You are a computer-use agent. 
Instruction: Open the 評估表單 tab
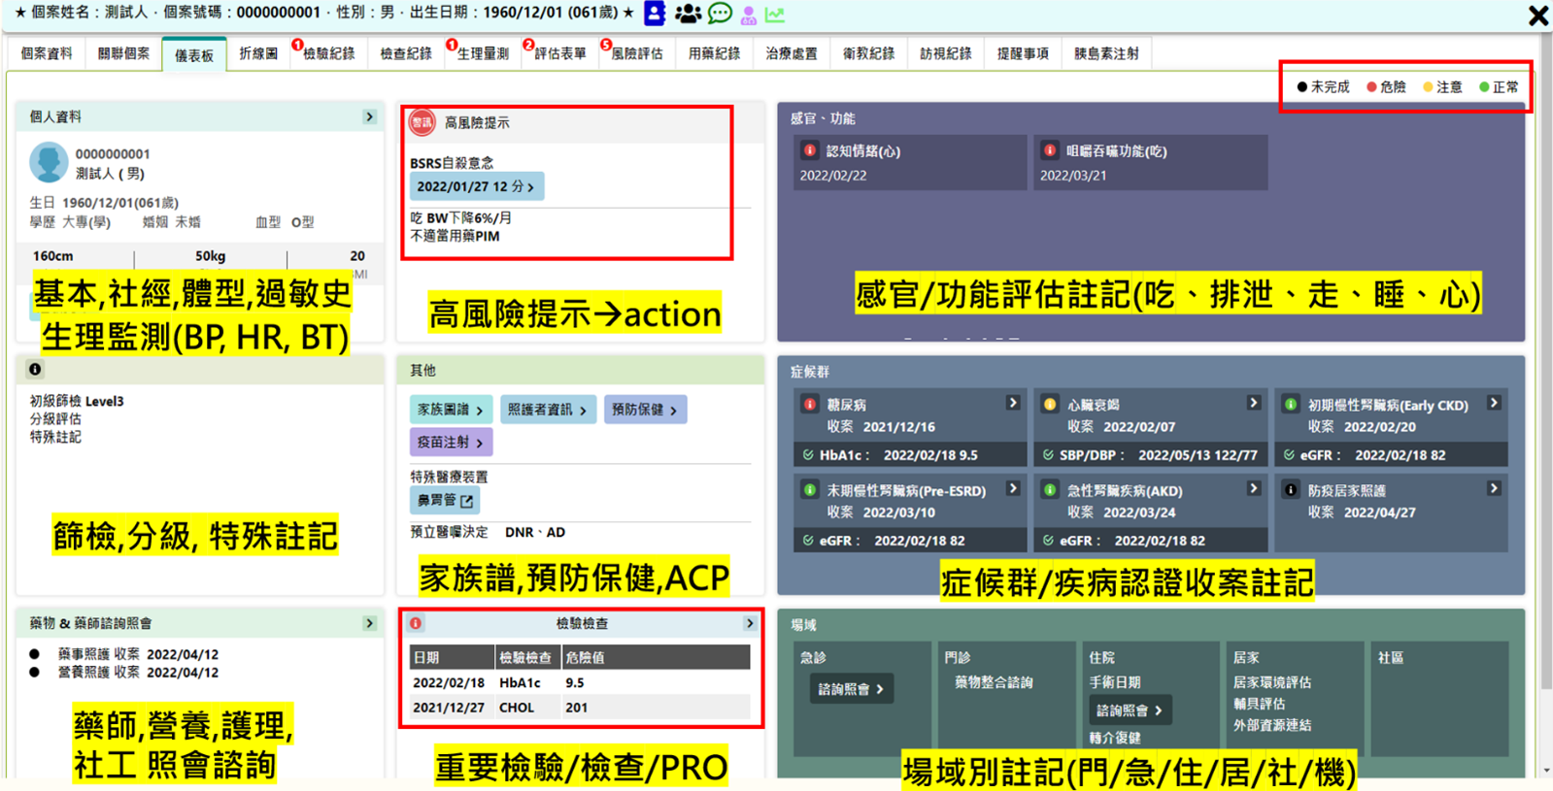(x=560, y=53)
